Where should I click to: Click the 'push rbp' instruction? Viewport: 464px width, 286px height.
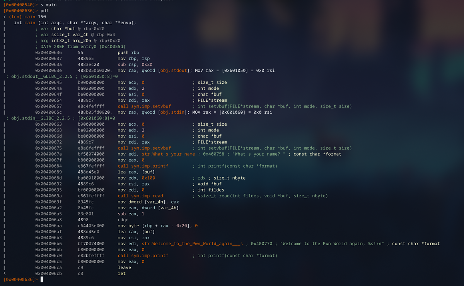tap(128, 52)
